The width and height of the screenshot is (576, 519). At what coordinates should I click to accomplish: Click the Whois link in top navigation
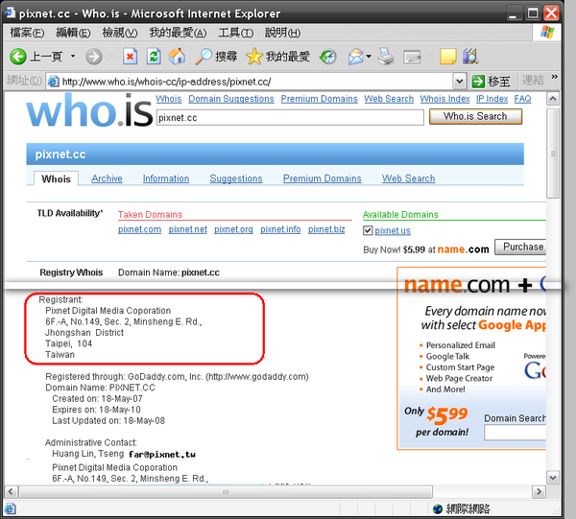point(169,99)
